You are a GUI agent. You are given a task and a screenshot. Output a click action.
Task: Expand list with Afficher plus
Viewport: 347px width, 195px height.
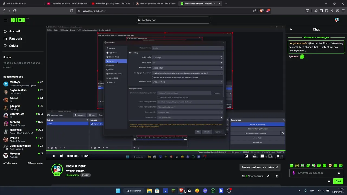click(10, 163)
